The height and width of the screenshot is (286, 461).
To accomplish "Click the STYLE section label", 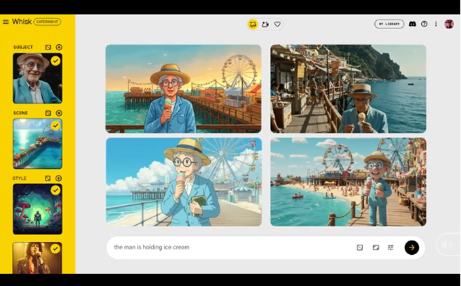I will [20, 178].
